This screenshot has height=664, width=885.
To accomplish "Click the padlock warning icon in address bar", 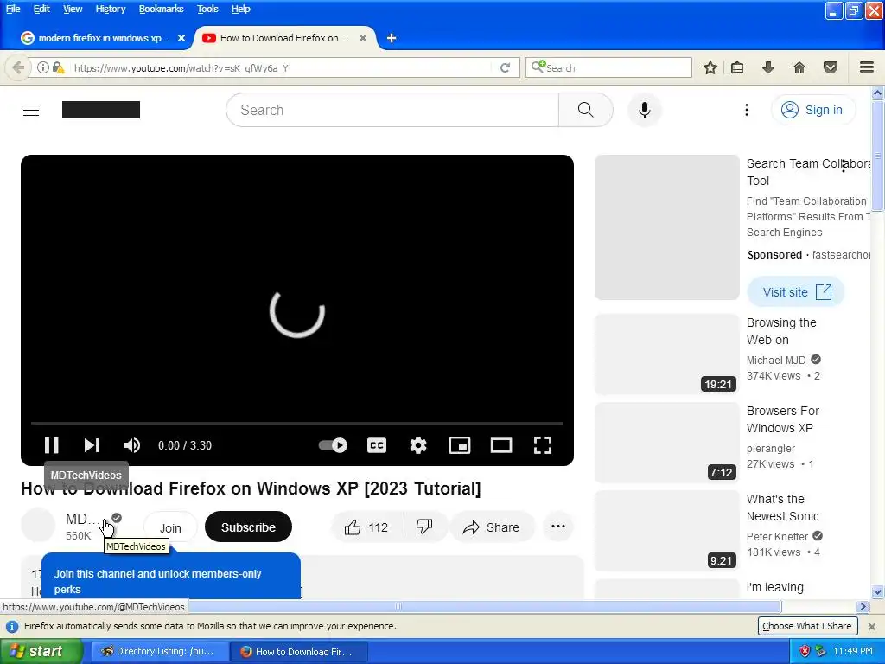I will 58,67.
